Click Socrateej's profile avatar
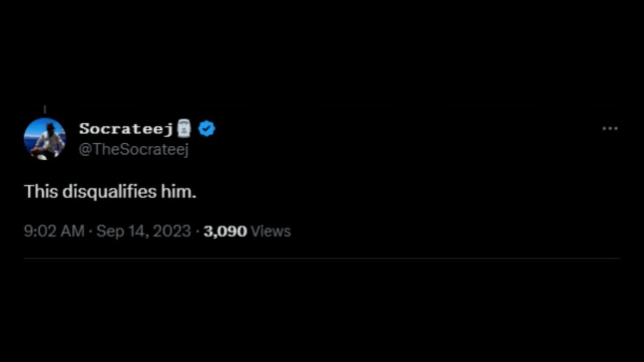Image resolution: width=644 pixels, height=362 pixels. (46, 138)
